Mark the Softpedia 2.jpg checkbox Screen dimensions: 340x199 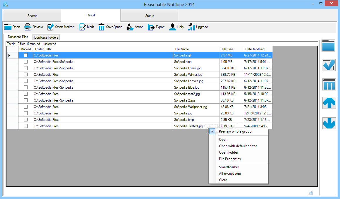pos(25,100)
